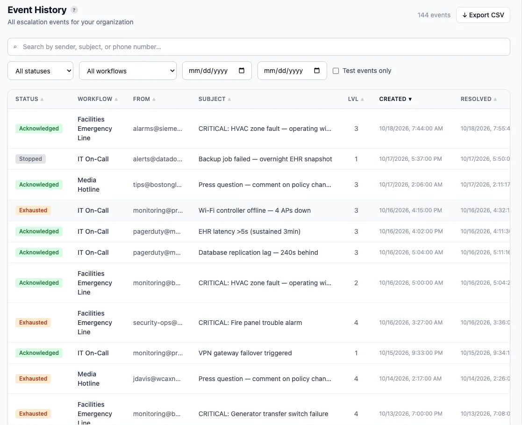Click created time 10/14/2026, 2:17:00 AM
This screenshot has width=522, height=425.
[x=410, y=379]
